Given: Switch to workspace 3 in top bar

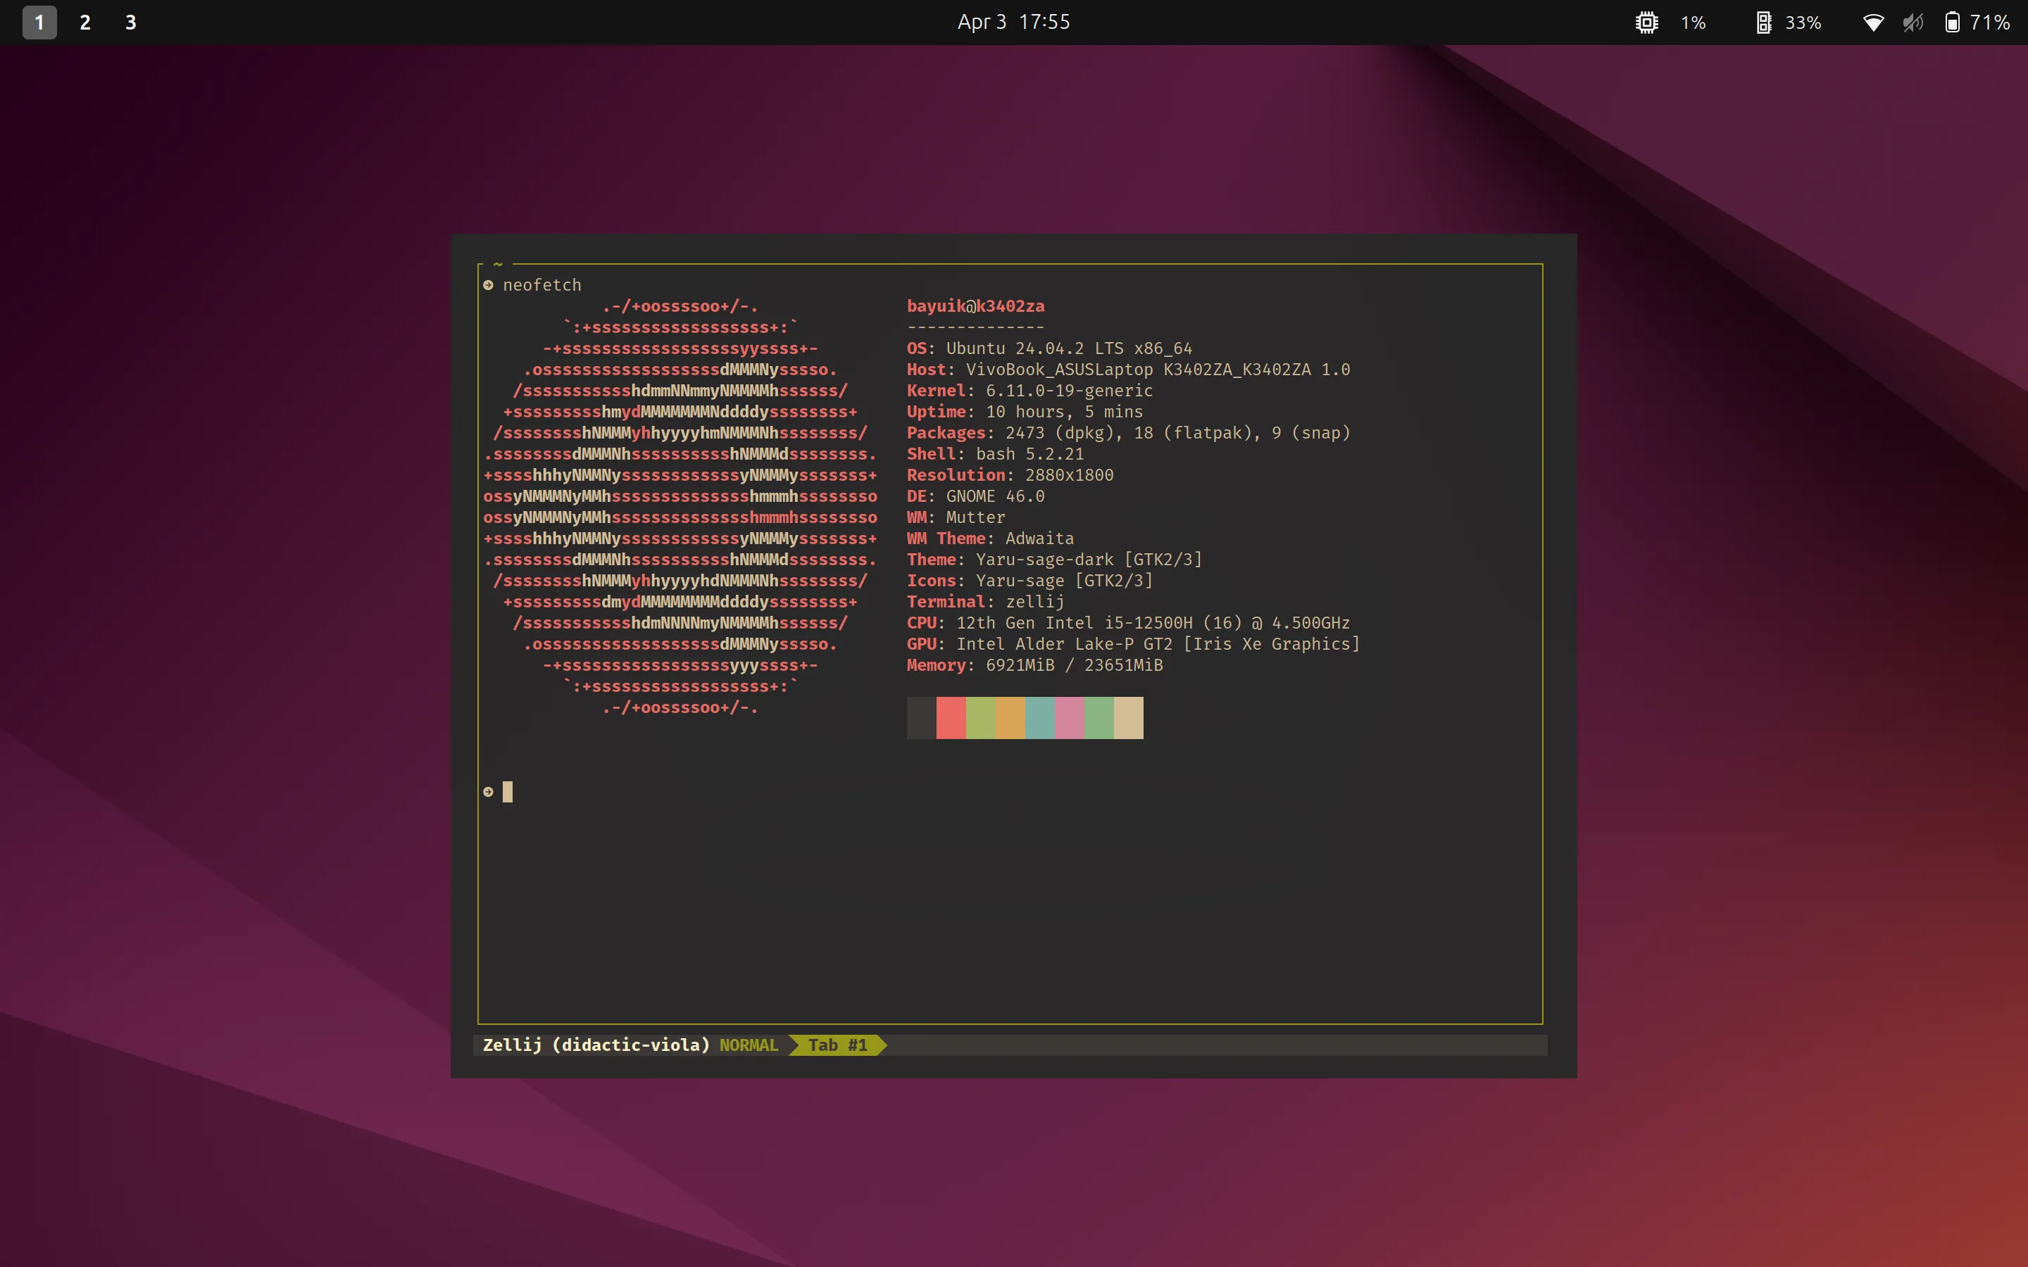Looking at the screenshot, I should tap(131, 23).
